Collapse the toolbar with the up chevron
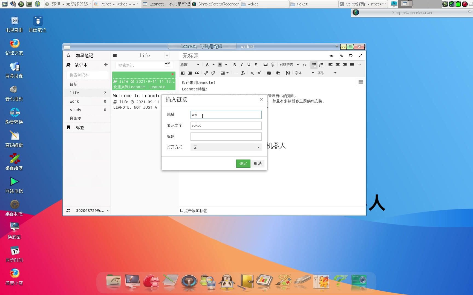The height and width of the screenshot is (295, 473). tap(359, 65)
